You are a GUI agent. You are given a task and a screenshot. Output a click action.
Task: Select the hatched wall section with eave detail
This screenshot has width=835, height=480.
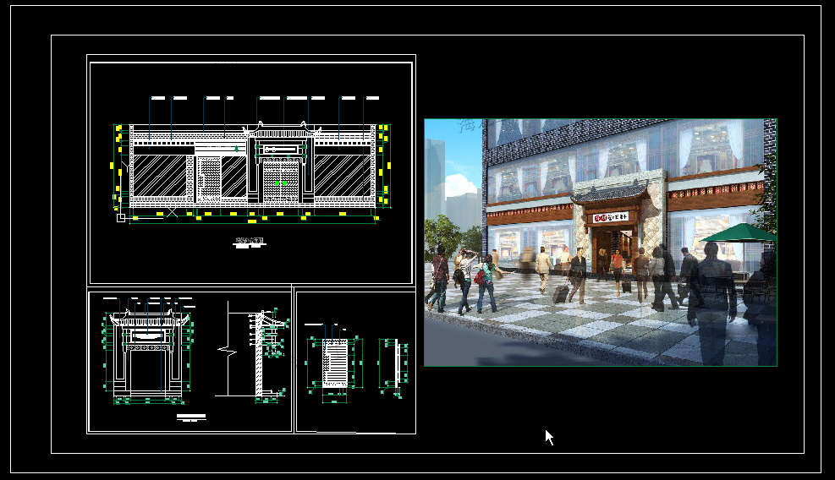(x=261, y=351)
